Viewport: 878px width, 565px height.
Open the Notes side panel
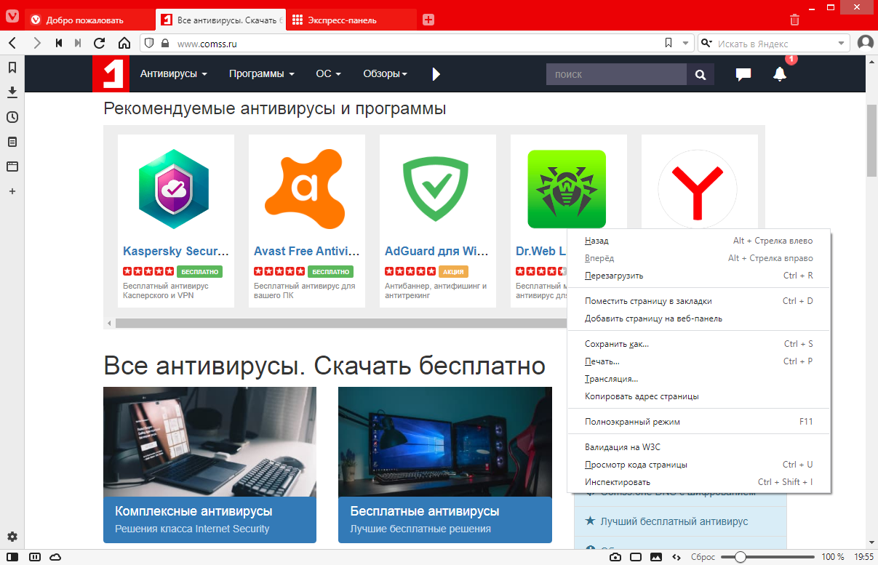click(12, 142)
